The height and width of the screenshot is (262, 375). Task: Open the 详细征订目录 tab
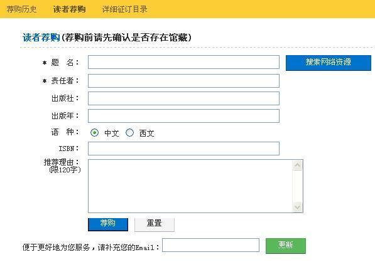point(124,9)
